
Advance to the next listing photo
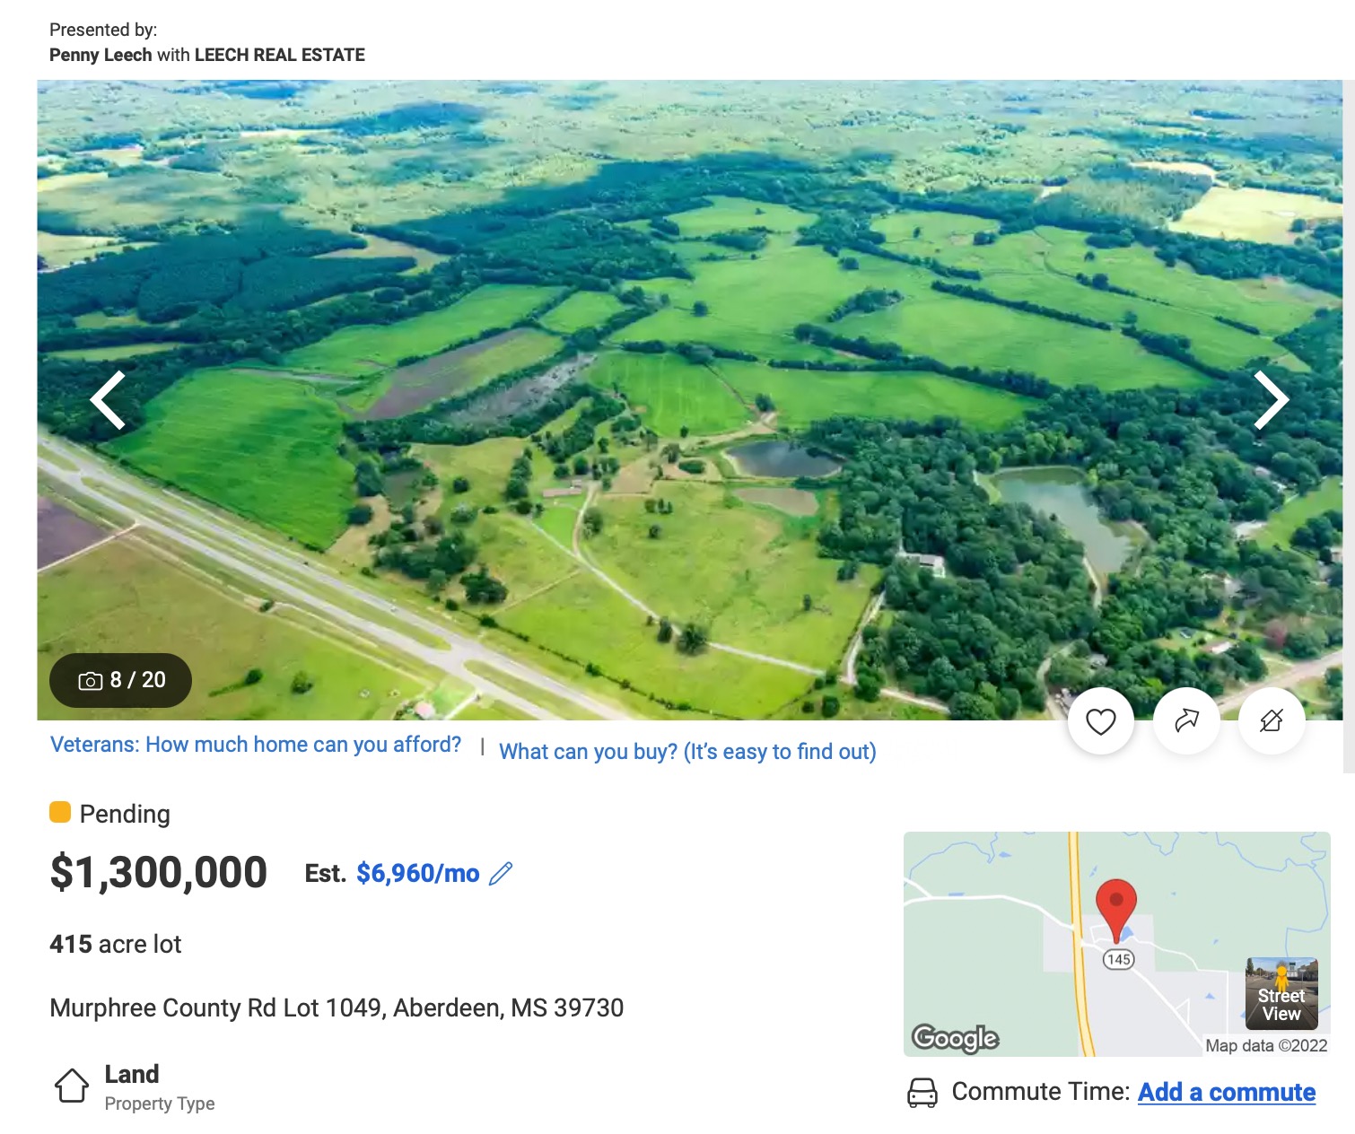1271,400
